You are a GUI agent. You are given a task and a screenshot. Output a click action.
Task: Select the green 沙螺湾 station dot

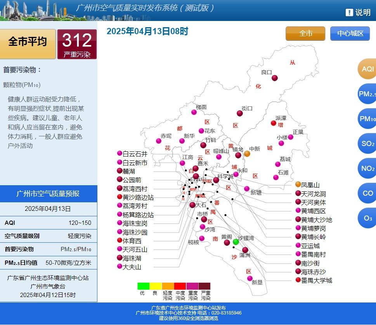pos(236,242)
